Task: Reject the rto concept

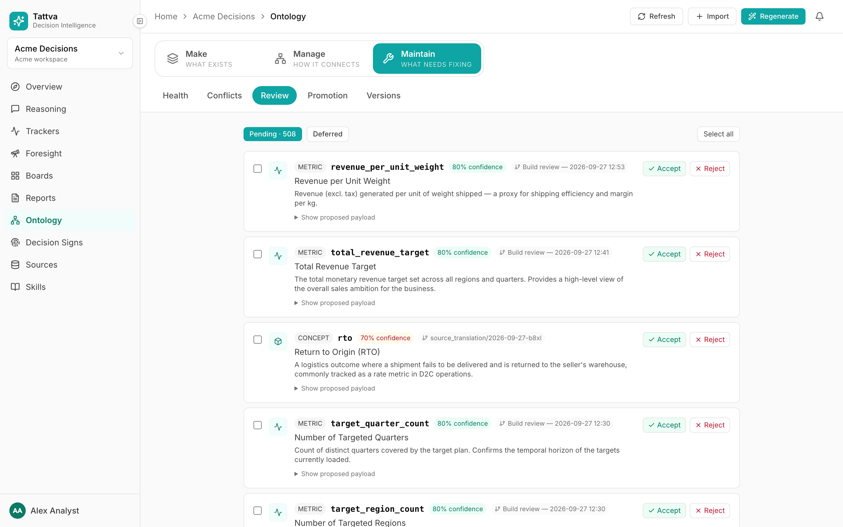Action: click(710, 340)
